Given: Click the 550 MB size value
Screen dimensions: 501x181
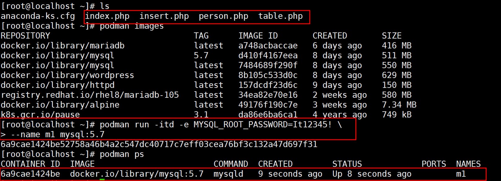Looking at the screenshot, I should (397, 65).
